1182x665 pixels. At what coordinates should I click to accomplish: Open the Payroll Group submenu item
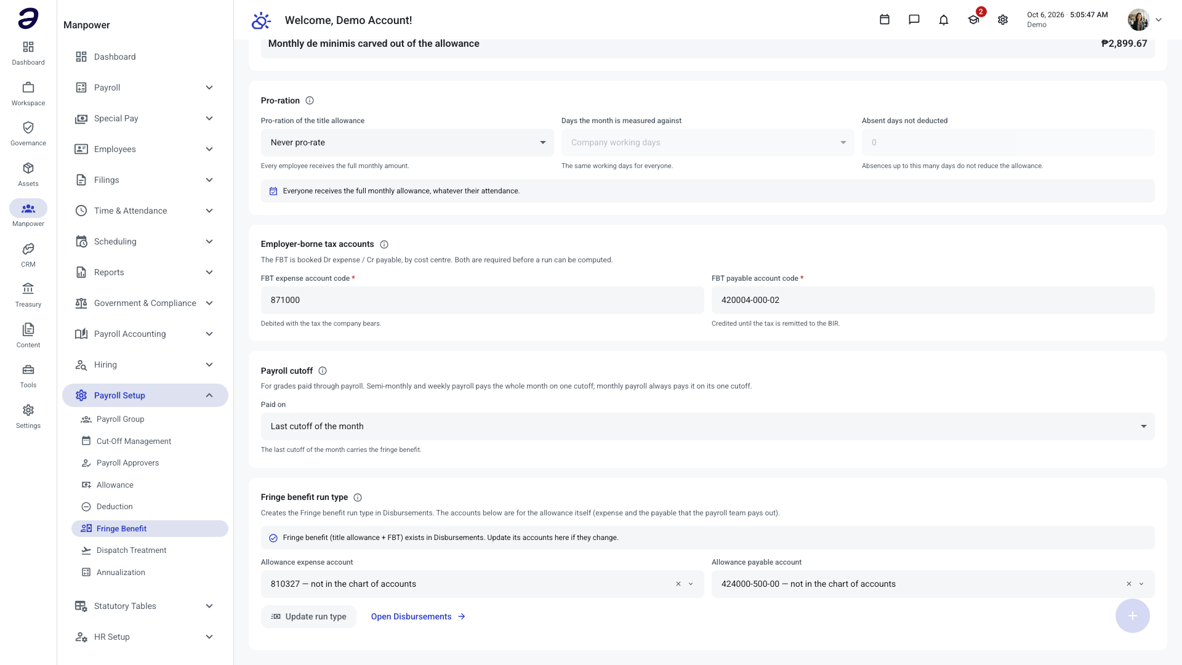[150, 419]
